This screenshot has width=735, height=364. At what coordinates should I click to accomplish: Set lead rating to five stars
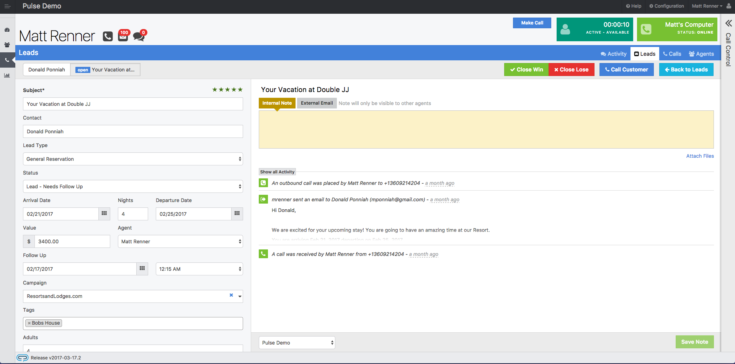pyautogui.click(x=240, y=90)
